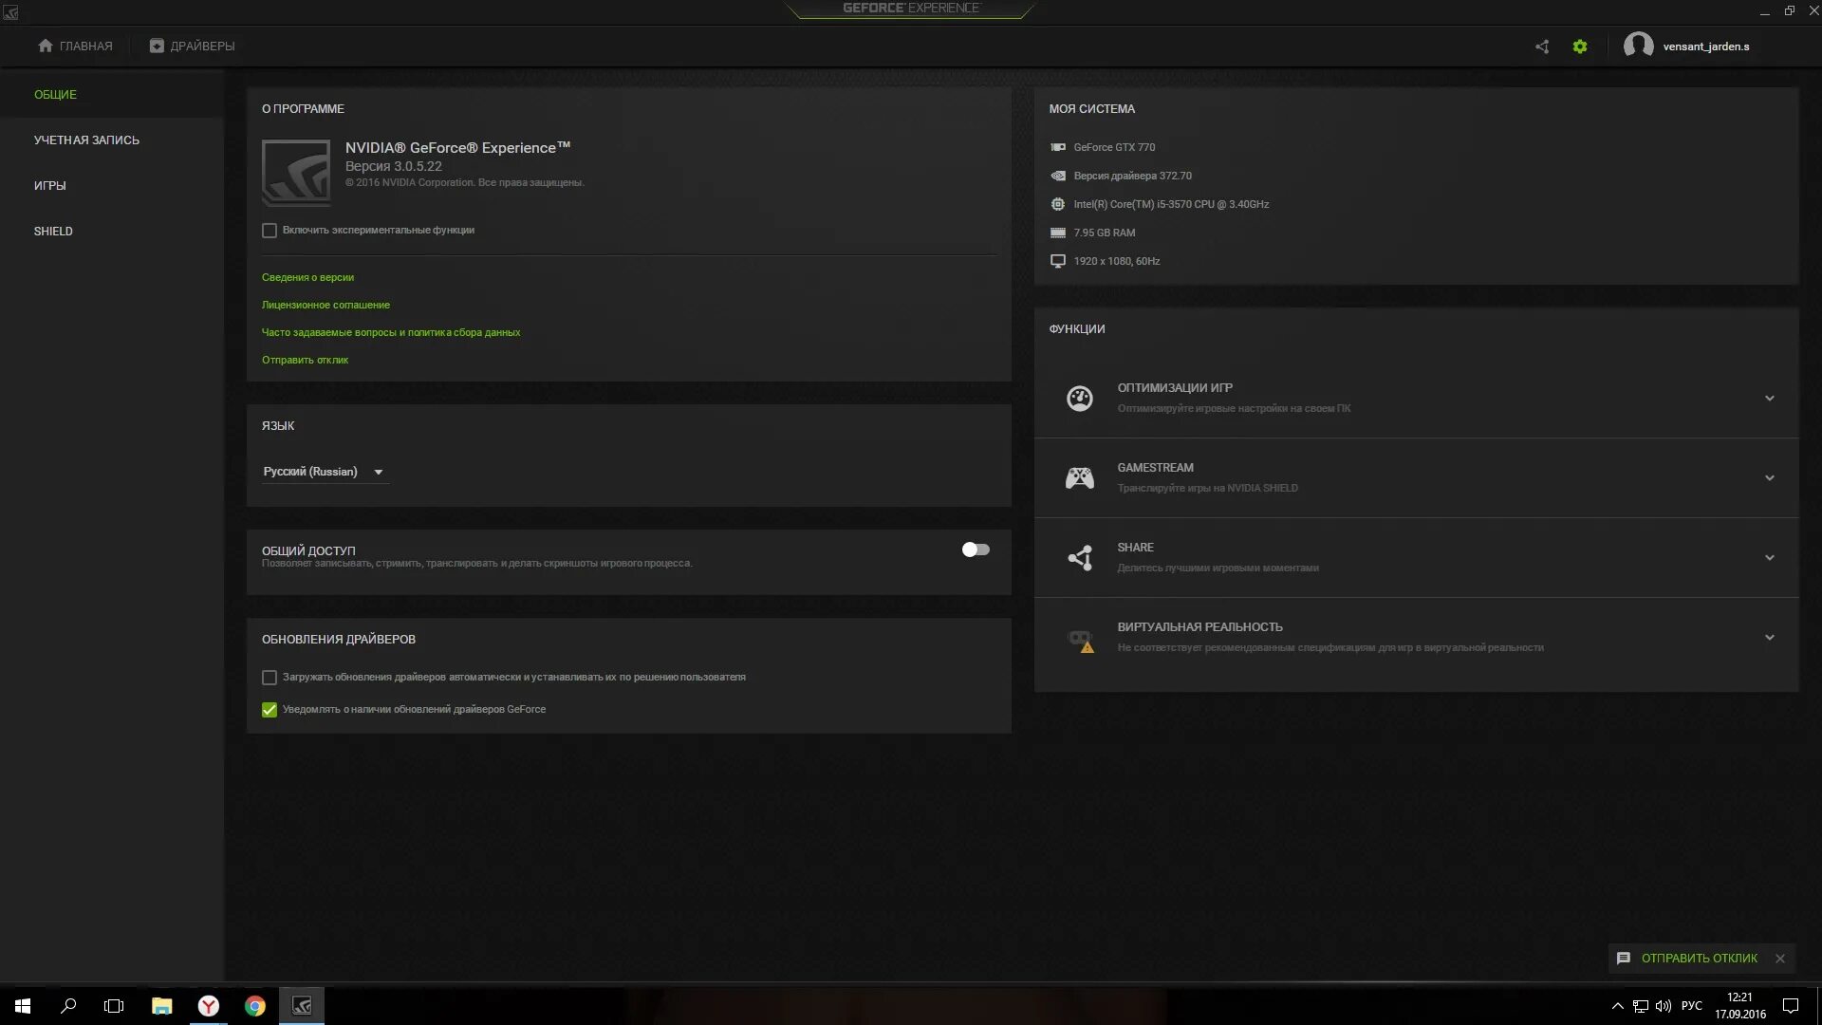Open Сведения о версии link

point(307,277)
